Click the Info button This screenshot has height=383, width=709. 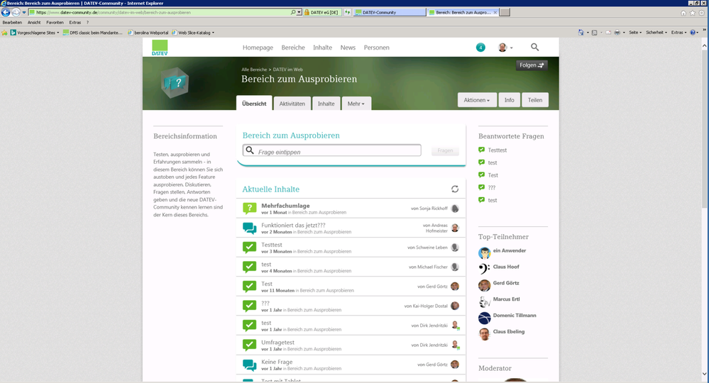[x=509, y=100]
